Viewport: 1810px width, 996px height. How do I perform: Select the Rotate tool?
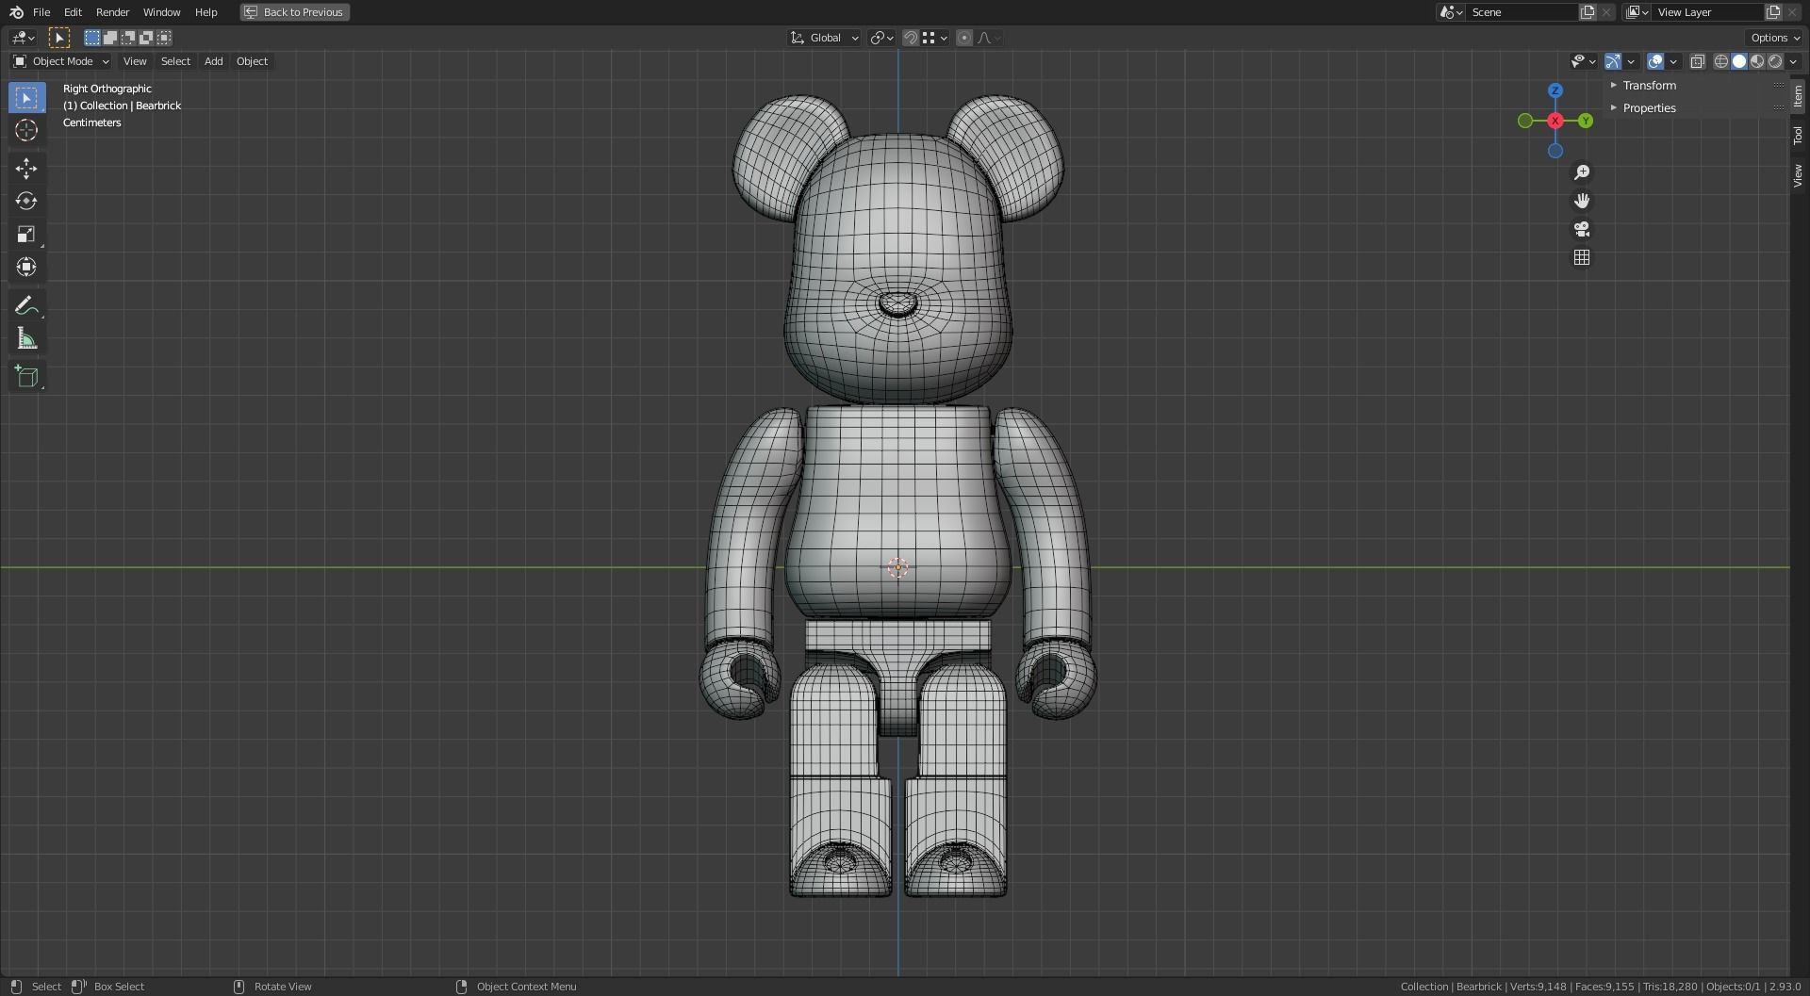click(26, 201)
